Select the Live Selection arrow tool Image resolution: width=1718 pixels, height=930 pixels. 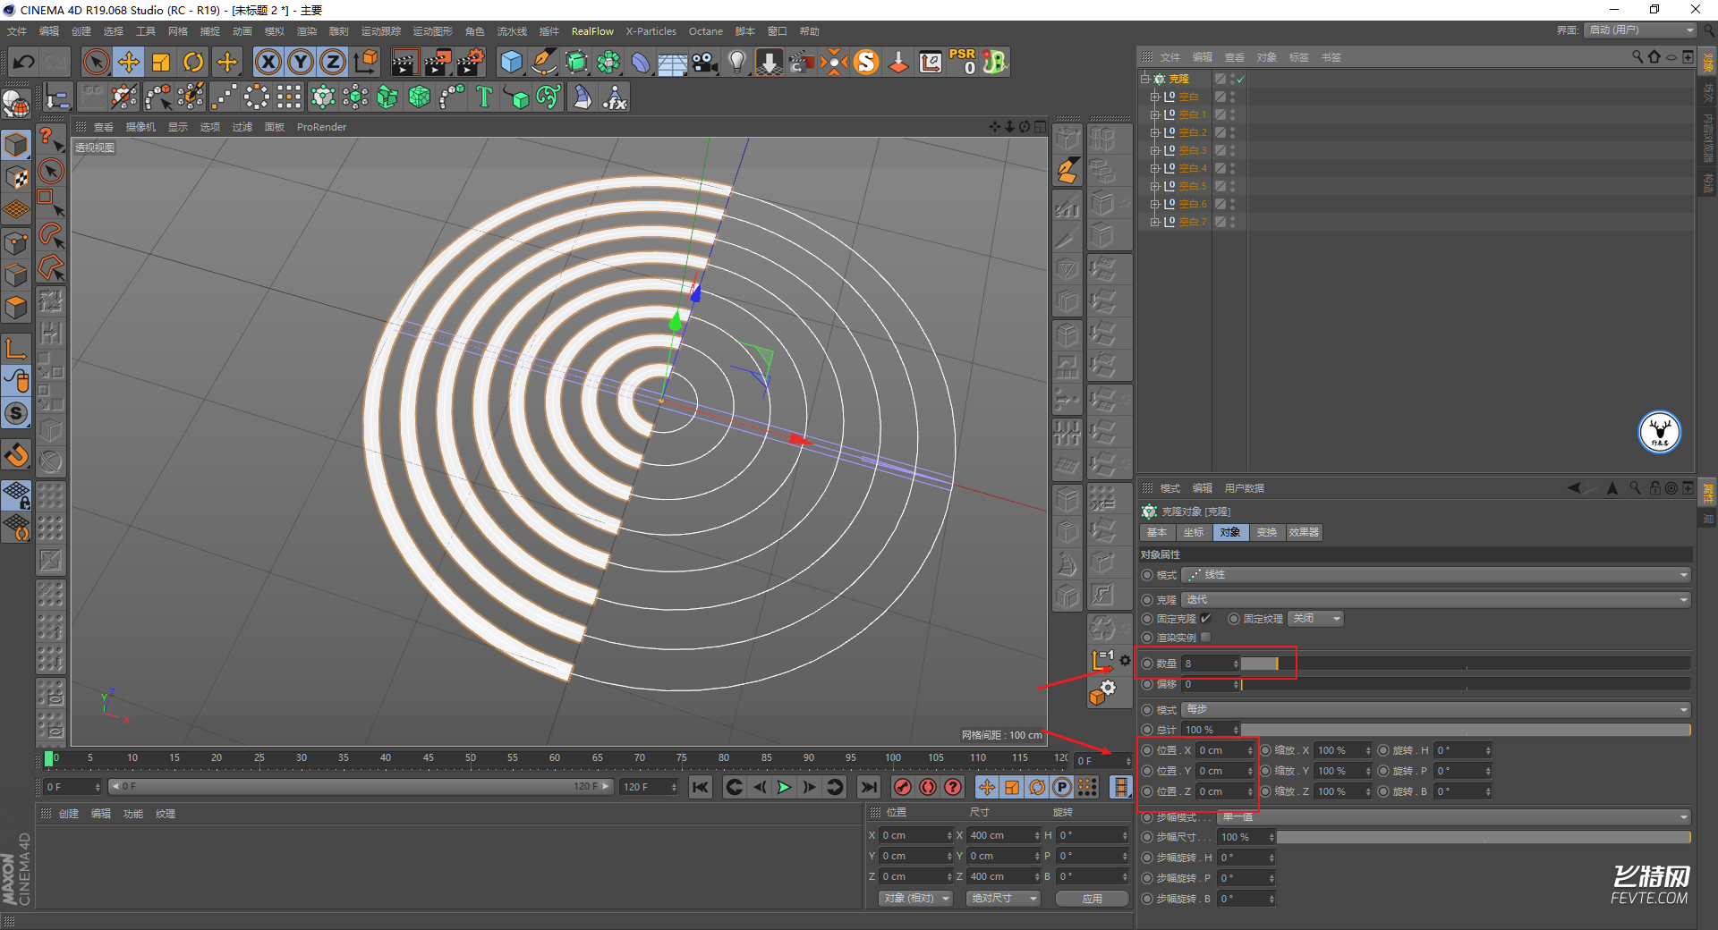[x=96, y=62]
